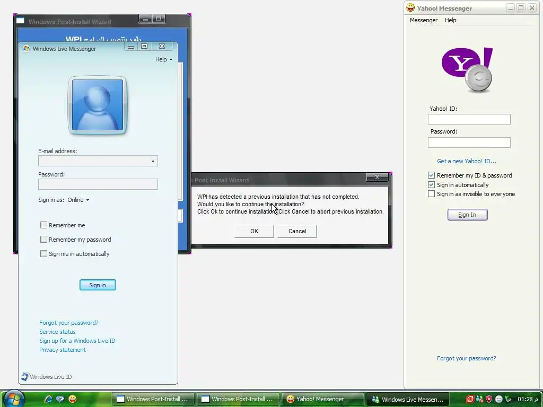Launch Yahoo Messenger smiley quick launch icon
The image size is (543, 407).
point(72,399)
